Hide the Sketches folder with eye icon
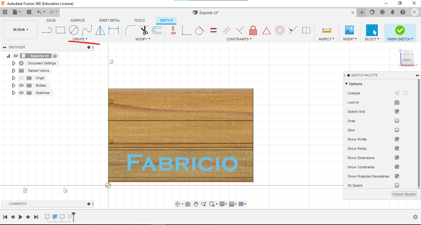This screenshot has height=225, width=421. (x=21, y=93)
